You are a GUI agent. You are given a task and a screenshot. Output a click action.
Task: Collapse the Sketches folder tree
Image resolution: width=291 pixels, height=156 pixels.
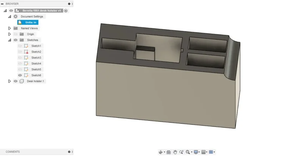(9, 40)
